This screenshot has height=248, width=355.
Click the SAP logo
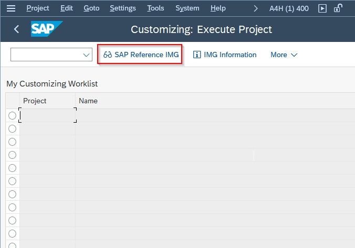[x=47, y=29]
